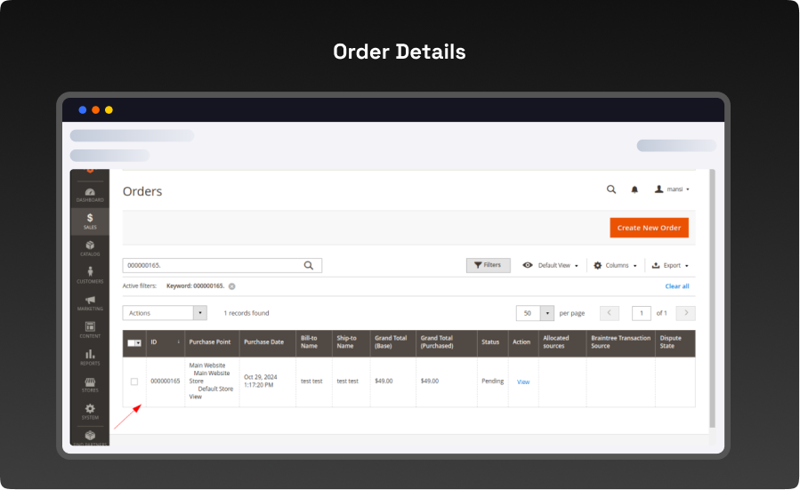Remove the Keyword 000000165 filter chip

point(232,286)
